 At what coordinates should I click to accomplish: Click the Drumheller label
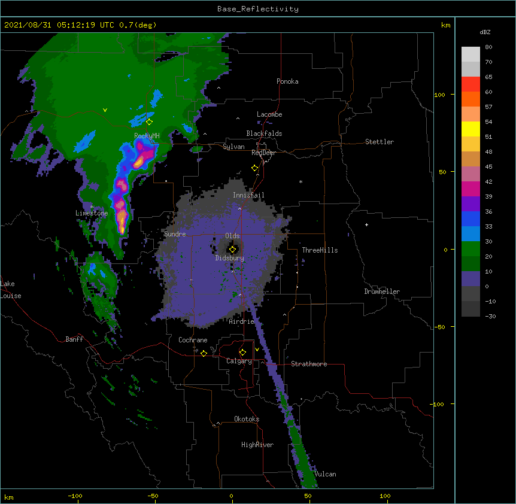coord(382,292)
